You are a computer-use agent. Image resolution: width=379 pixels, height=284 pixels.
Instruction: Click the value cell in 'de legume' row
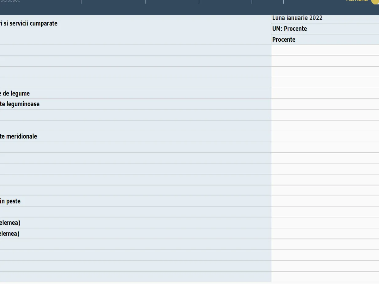pos(325,93)
